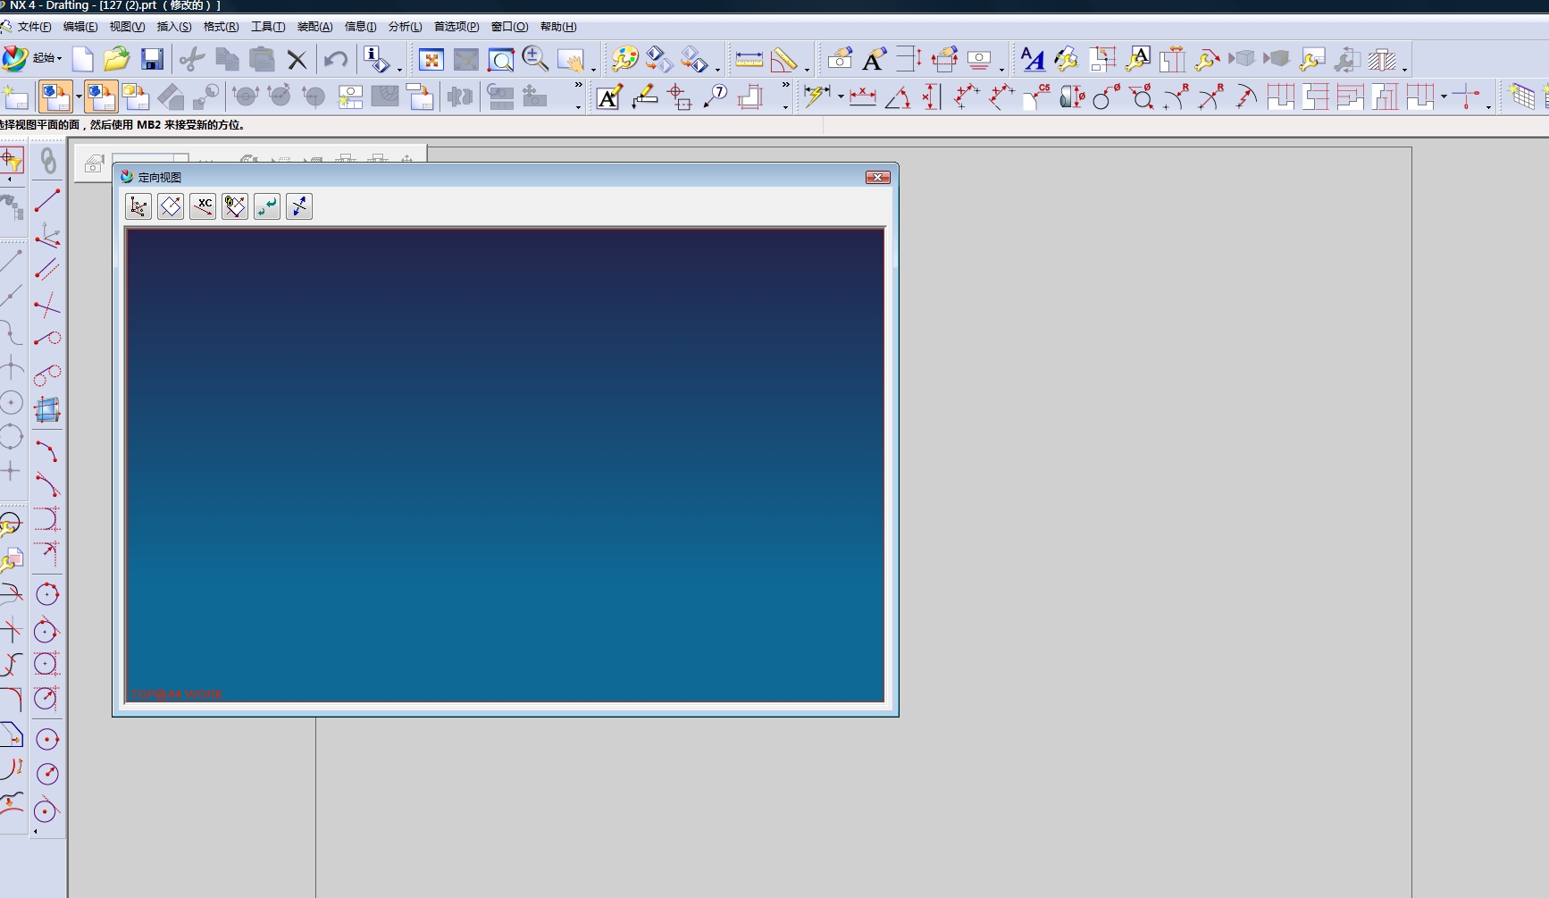
Task: Click the AA annotation style icon
Action: pyautogui.click(x=1033, y=60)
